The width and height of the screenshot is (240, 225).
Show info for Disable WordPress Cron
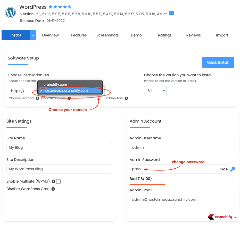point(53,189)
